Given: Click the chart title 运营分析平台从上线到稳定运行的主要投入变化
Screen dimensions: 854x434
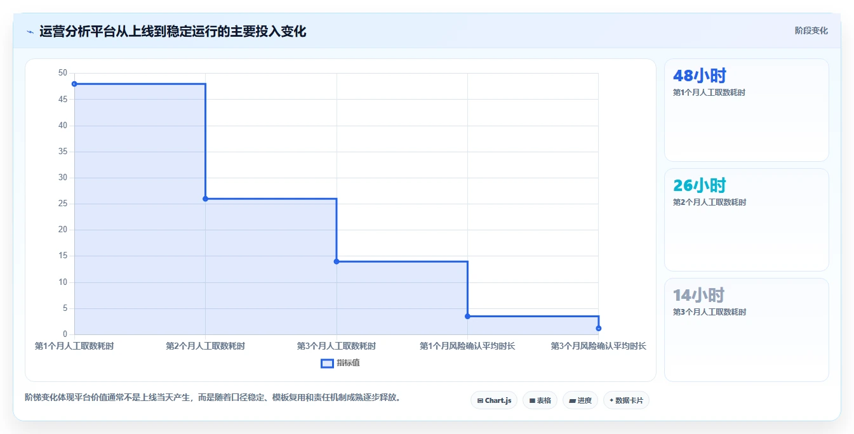Looking at the screenshot, I should (x=173, y=31).
